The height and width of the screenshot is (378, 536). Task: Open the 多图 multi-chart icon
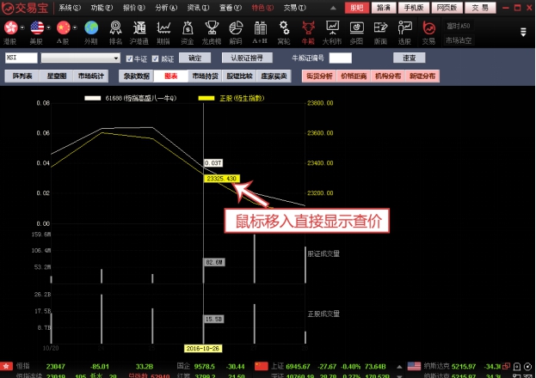[x=356, y=30]
